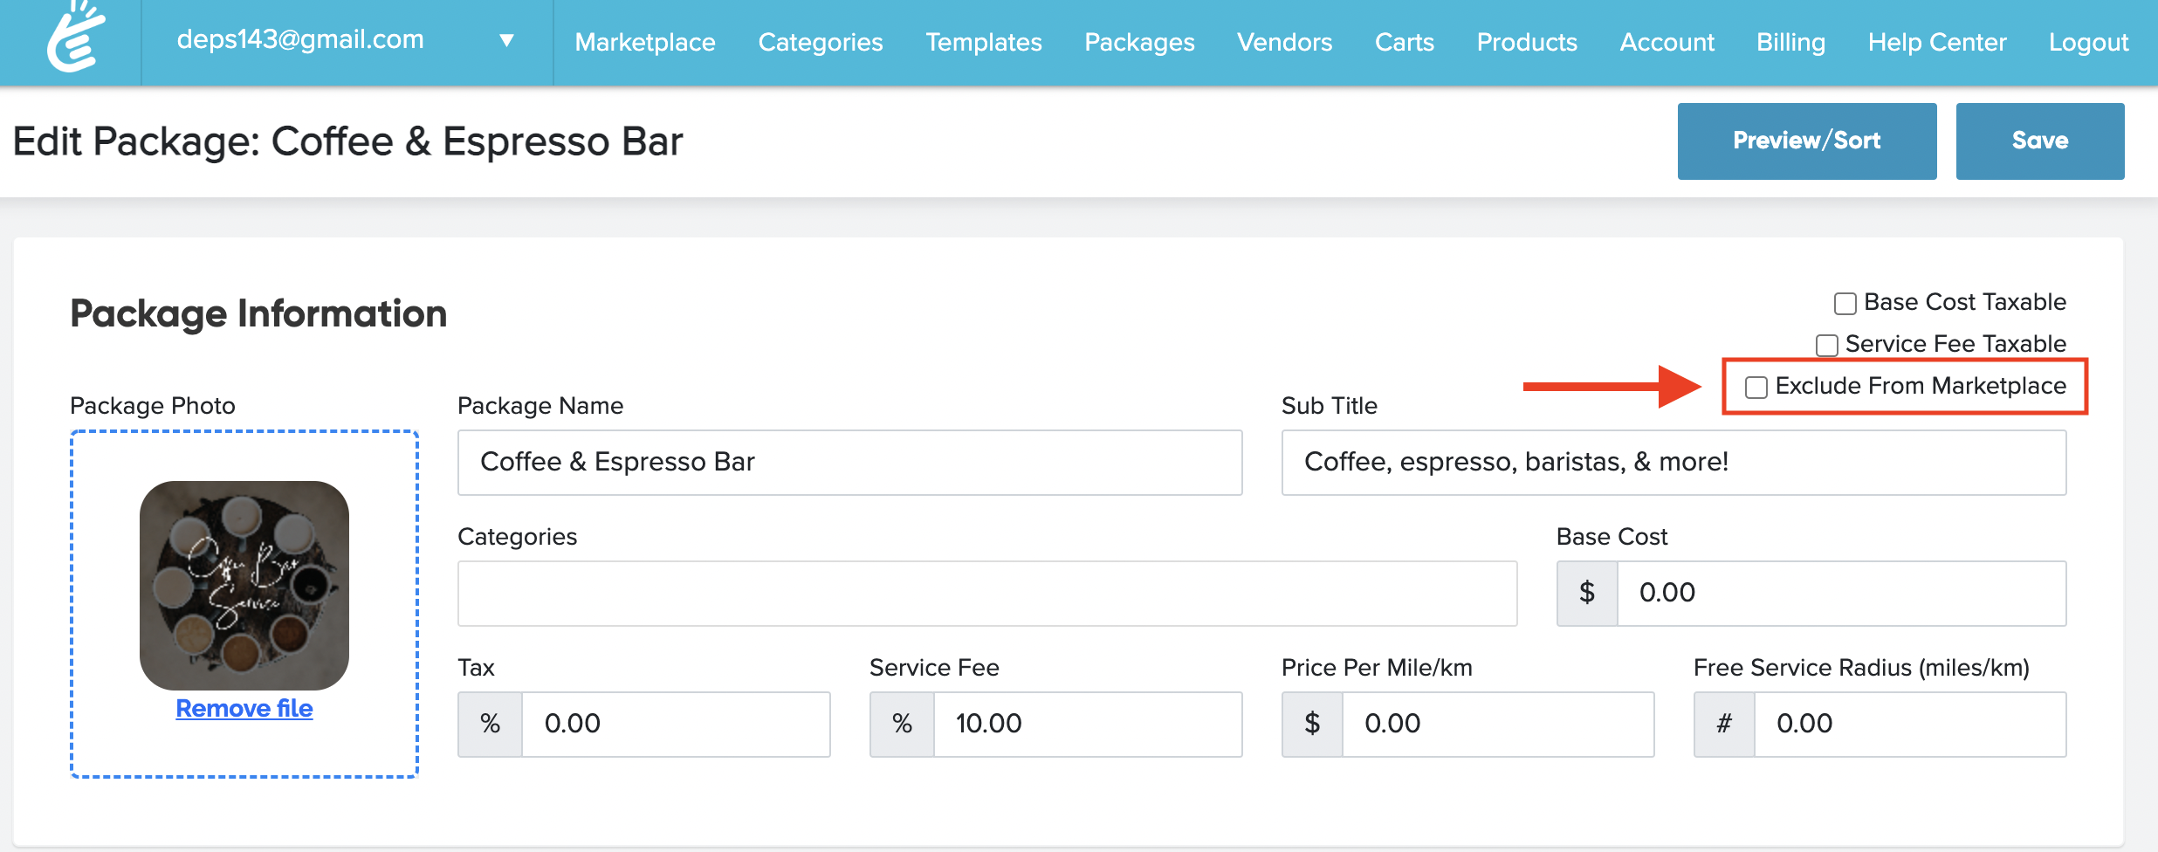Go to the Vendors menu item

point(1284,42)
